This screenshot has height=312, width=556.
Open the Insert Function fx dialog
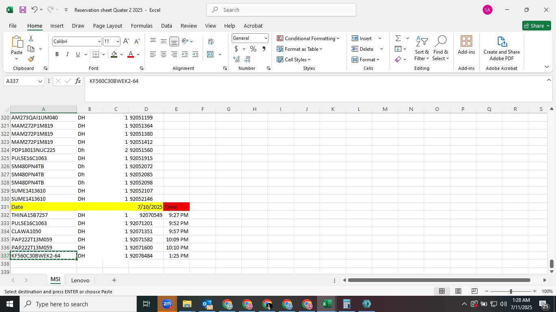click(78, 81)
